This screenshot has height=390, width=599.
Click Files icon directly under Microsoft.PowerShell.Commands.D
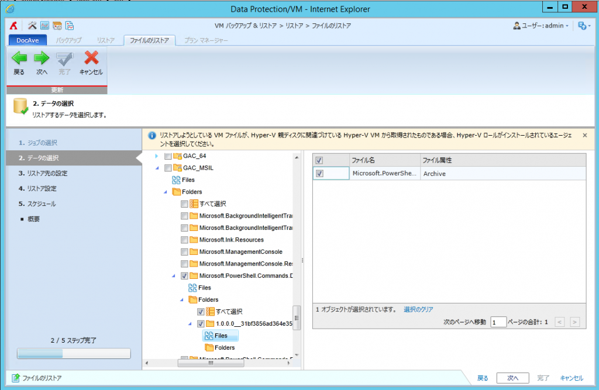click(x=192, y=288)
